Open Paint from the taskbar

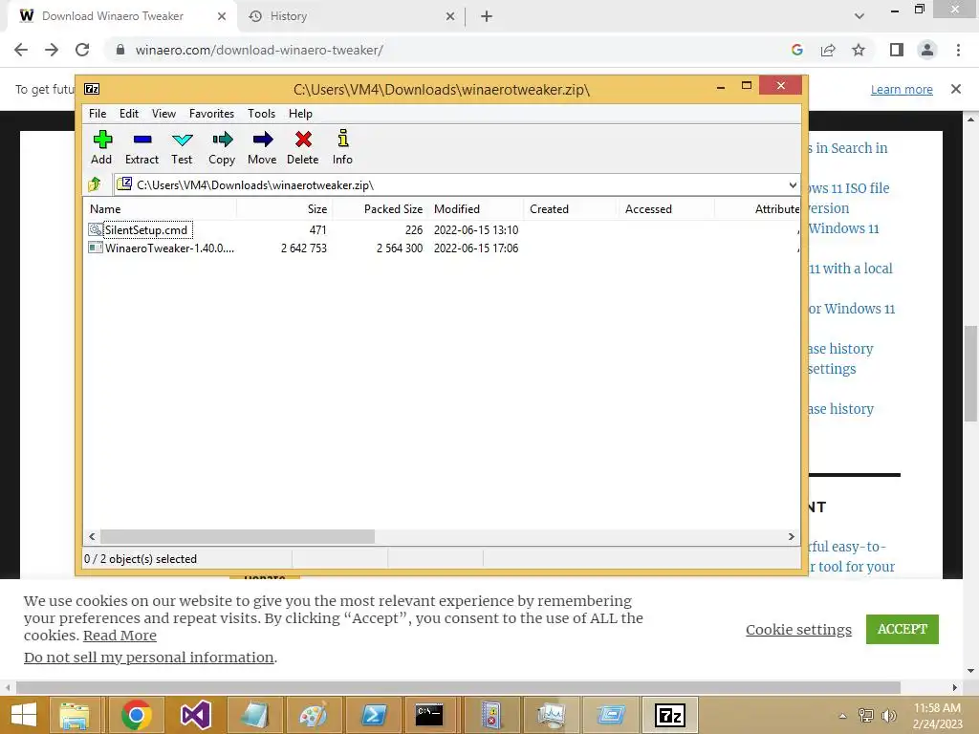point(313,715)
